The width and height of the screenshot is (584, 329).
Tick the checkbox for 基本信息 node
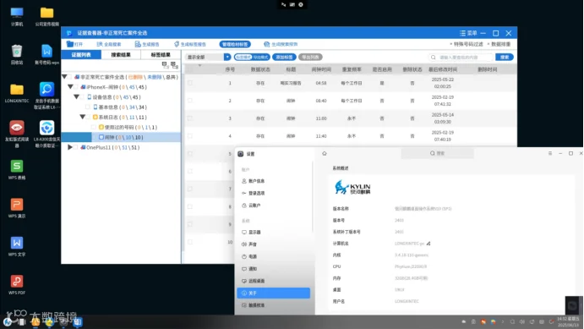pos(88,107)
